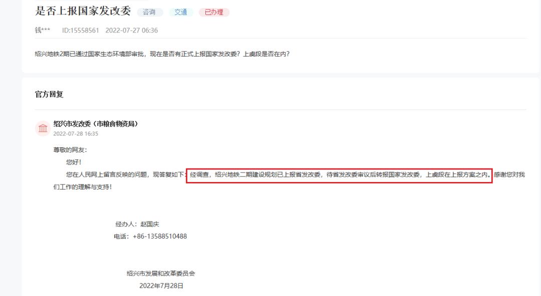This screenshot has height=296, width=541.
Task: Click 经办人：赵国庆
Action: [x=137, y=224]
